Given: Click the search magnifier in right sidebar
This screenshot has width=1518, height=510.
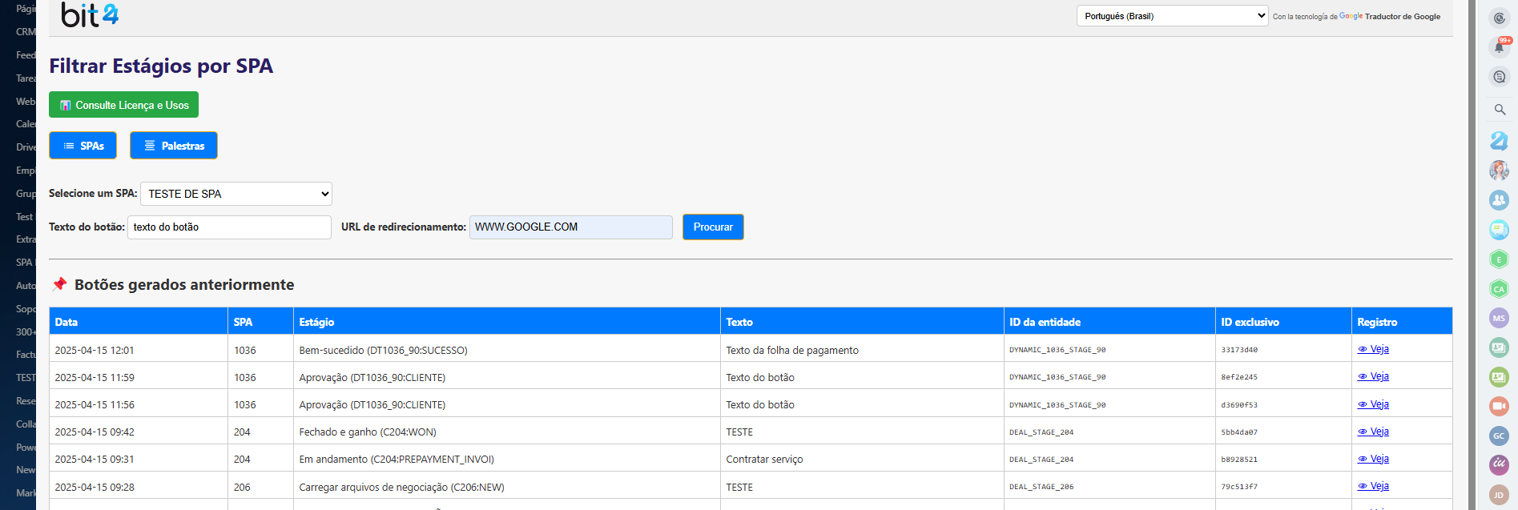Looking at the screenshot, I should [x=1500, y=110].
